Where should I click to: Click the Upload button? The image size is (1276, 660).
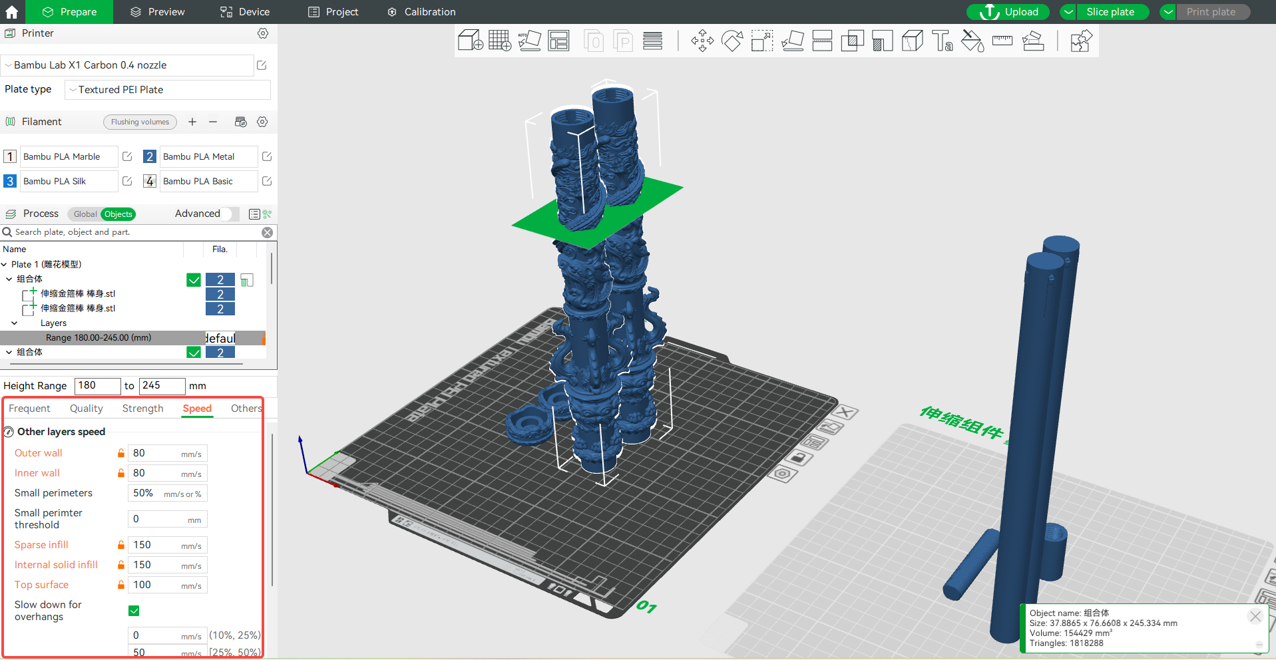click(1008, 12)
